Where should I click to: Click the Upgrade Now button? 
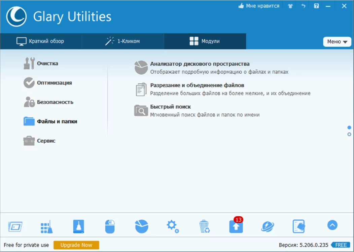pyautogui.click(x=76, y=245)
